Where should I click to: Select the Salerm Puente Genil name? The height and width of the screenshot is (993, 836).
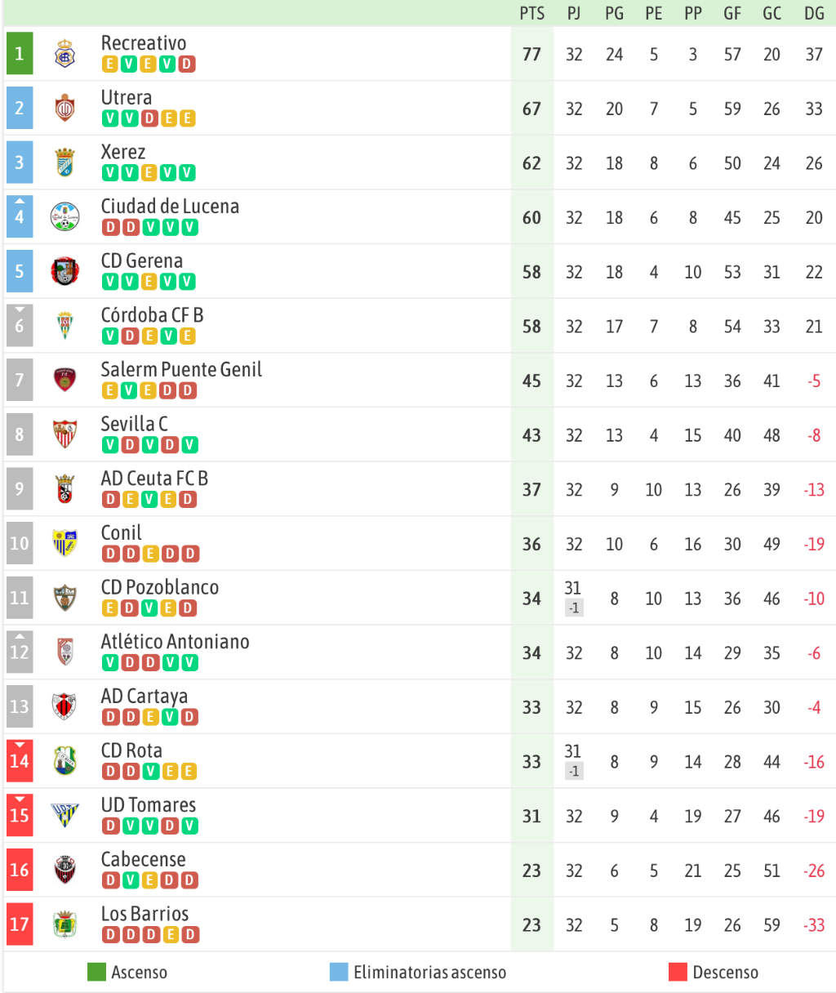pyautogui.click(x=181, y=369)
